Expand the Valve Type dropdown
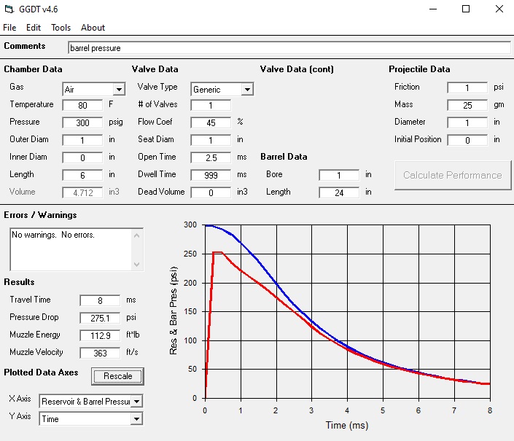 [x=247, y=90]
